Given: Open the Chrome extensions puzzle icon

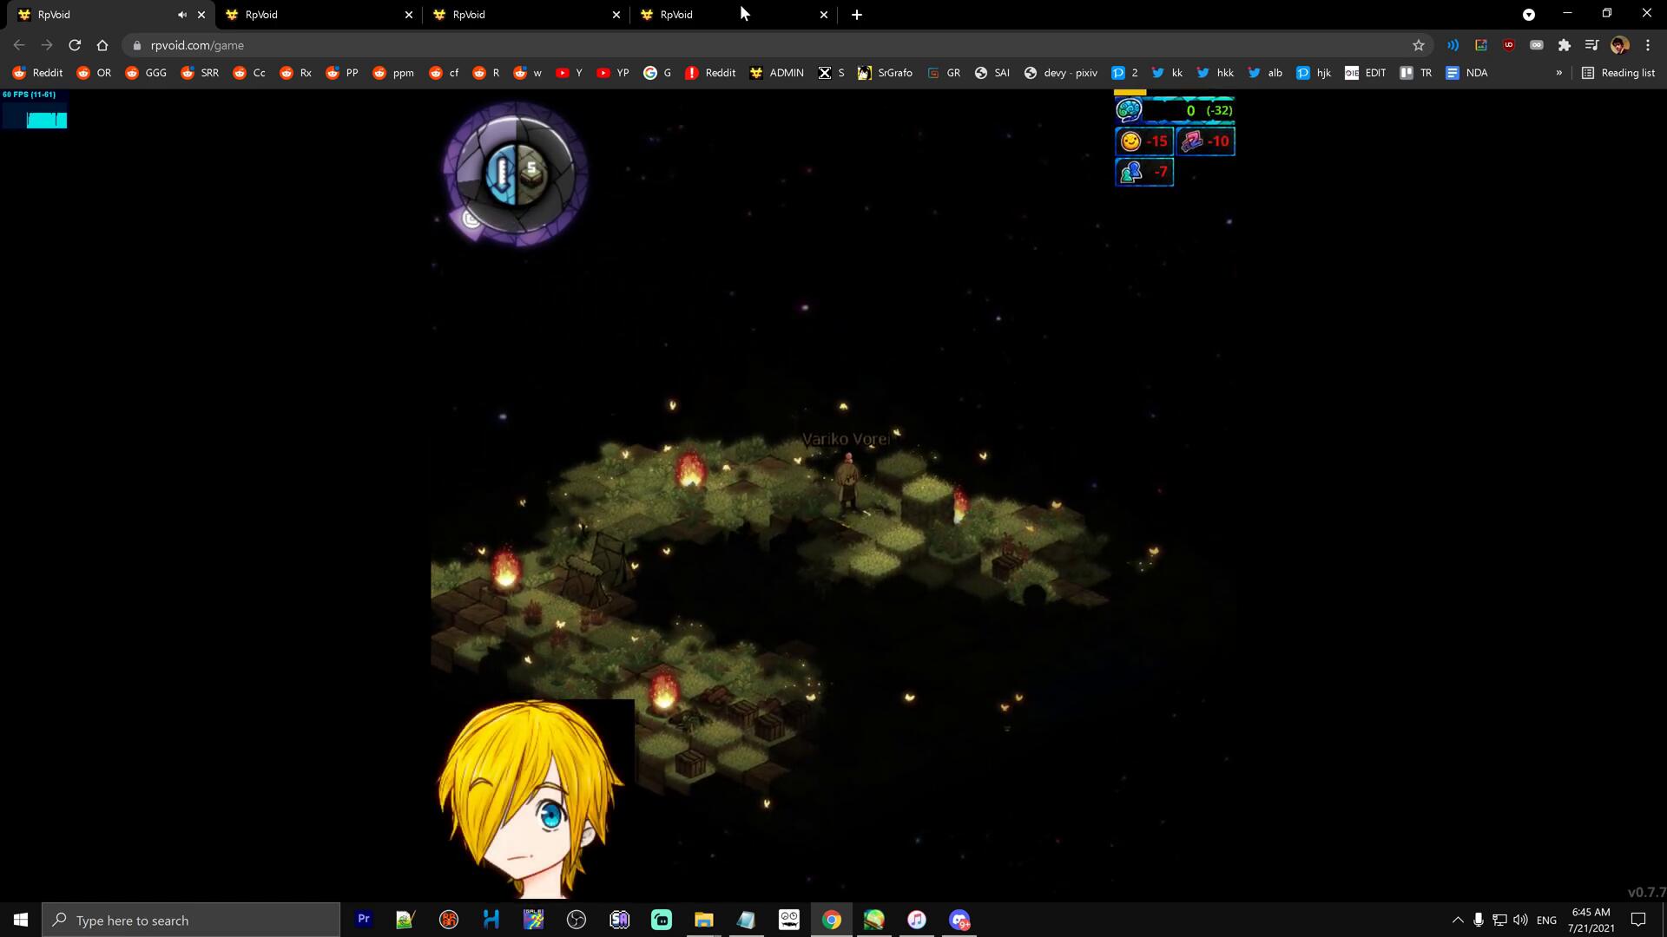Looking at the screenshot, I should tap(1565, 45).
